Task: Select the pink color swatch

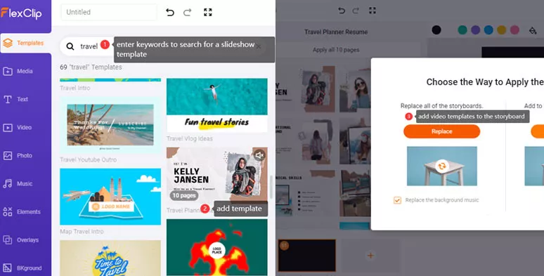Action: (514, 29)
